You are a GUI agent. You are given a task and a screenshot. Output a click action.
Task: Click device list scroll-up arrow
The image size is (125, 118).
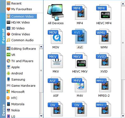[x=41, y=47]
